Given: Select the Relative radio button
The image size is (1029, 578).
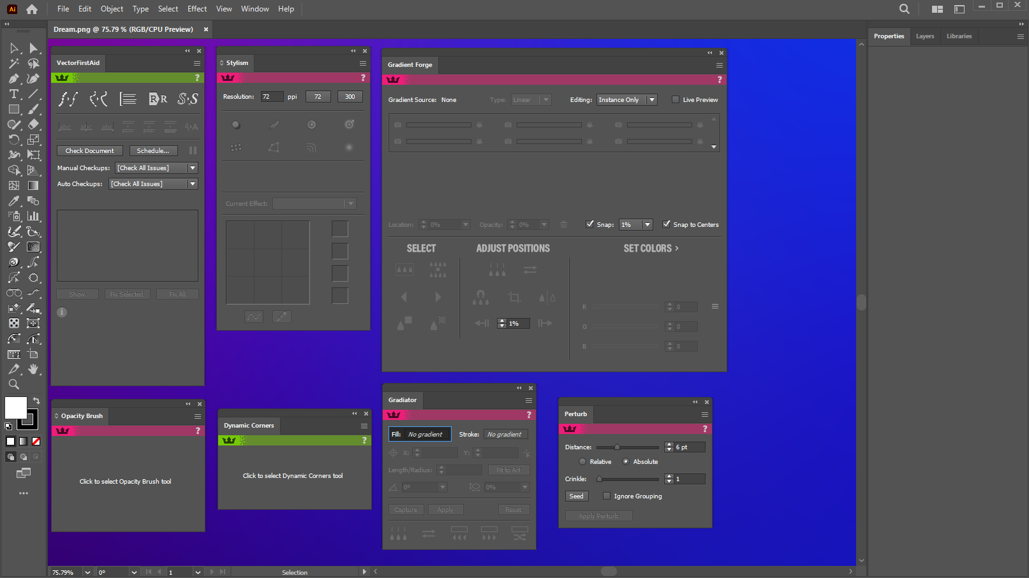Looking at the screenshot, I should pos(582,461).
